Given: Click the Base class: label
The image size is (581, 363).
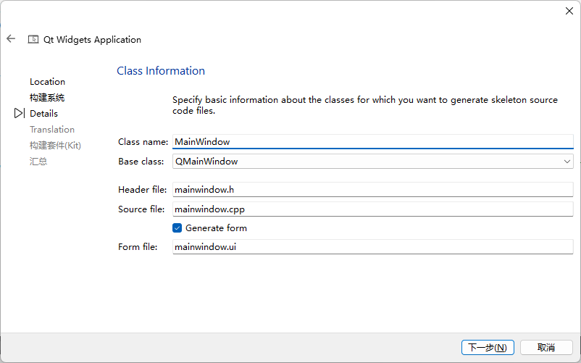Looking at the screenshot, I should pos(141,162).
